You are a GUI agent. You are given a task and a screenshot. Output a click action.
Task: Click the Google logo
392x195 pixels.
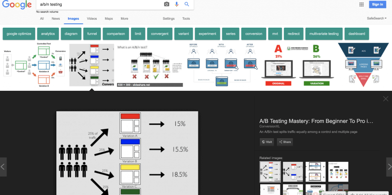click(x=17, y=4)
